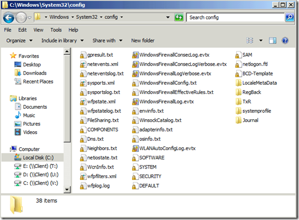This screenshot has height=220, width=299.
Task: Open the Tools menu
Action: click(56, 30)
